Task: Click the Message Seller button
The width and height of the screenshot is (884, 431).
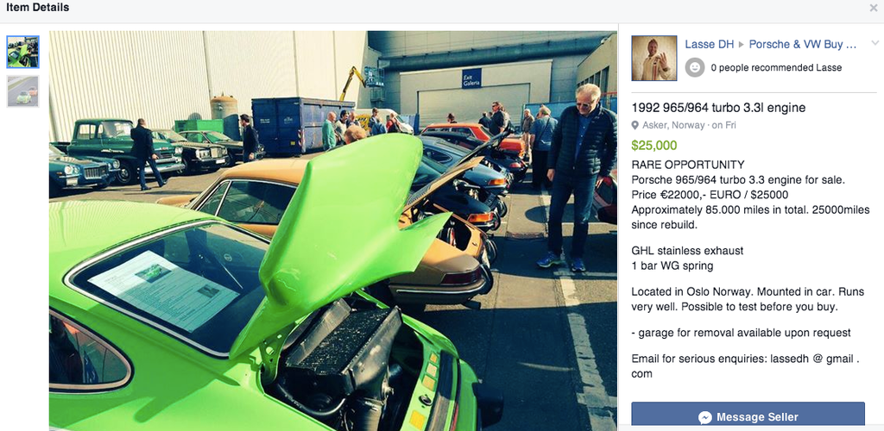Action: [x=748, y=416]
